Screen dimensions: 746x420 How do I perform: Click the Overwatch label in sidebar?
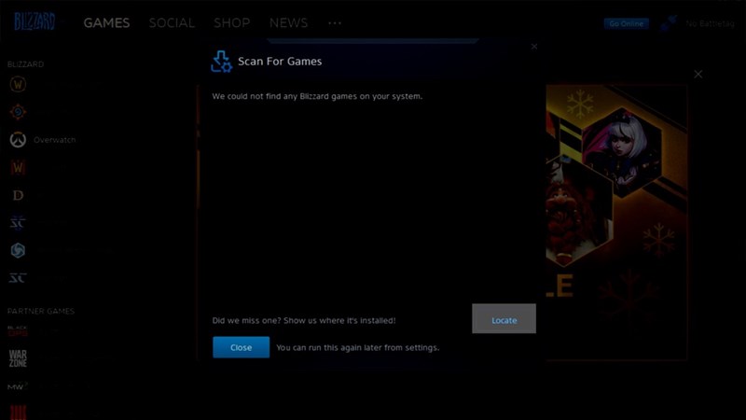point(54,140)
